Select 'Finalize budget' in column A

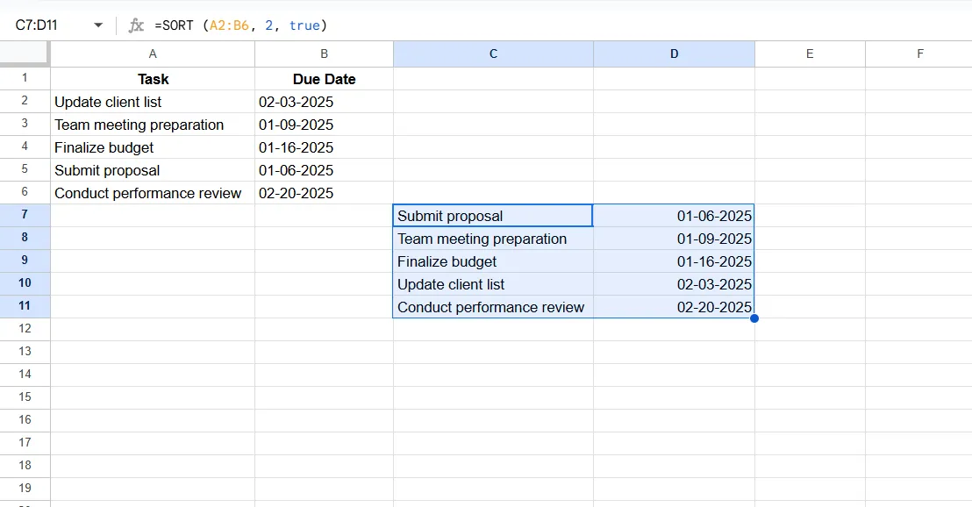coord(153,147)
